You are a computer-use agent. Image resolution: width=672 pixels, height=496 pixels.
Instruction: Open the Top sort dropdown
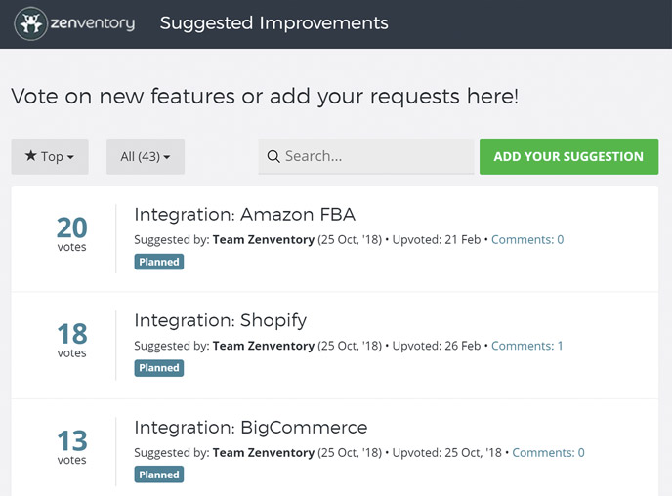coord(50,156)
